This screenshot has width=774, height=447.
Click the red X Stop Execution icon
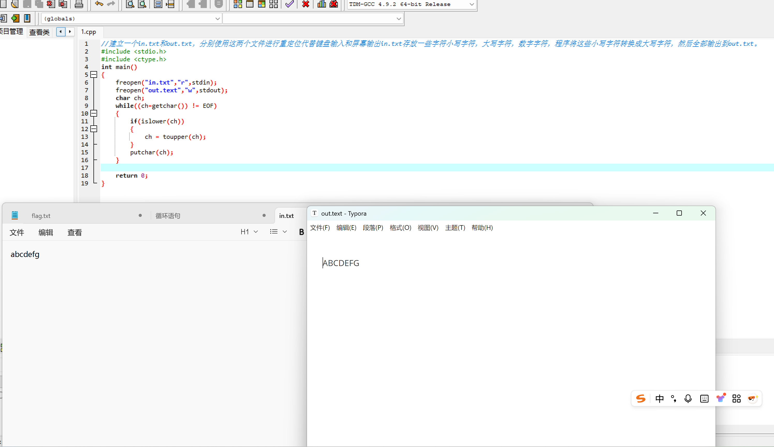click(x=306, y=4)
